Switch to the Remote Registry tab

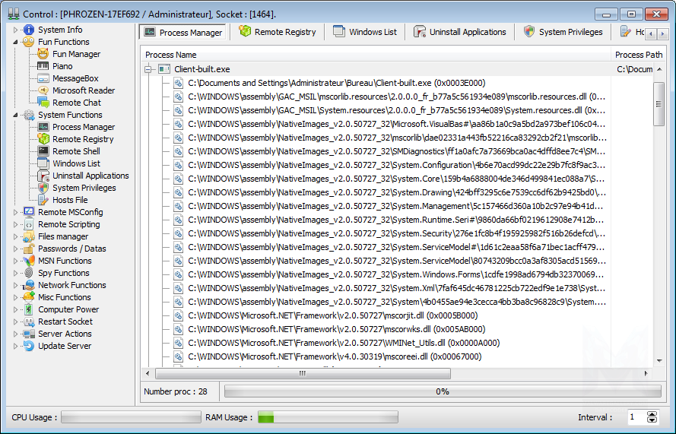277,32
